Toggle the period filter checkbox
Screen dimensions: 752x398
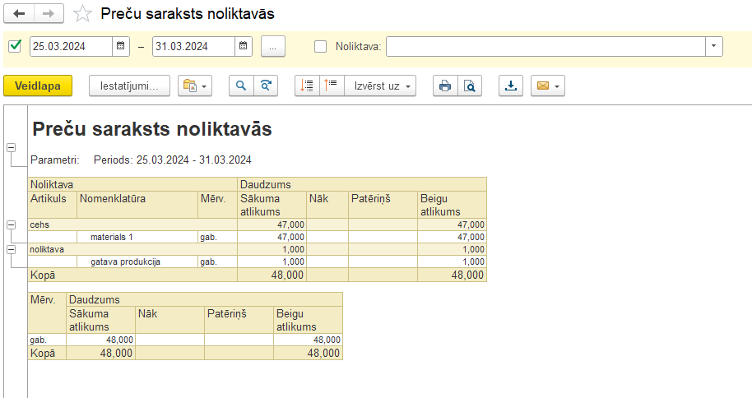pos(16,46)
